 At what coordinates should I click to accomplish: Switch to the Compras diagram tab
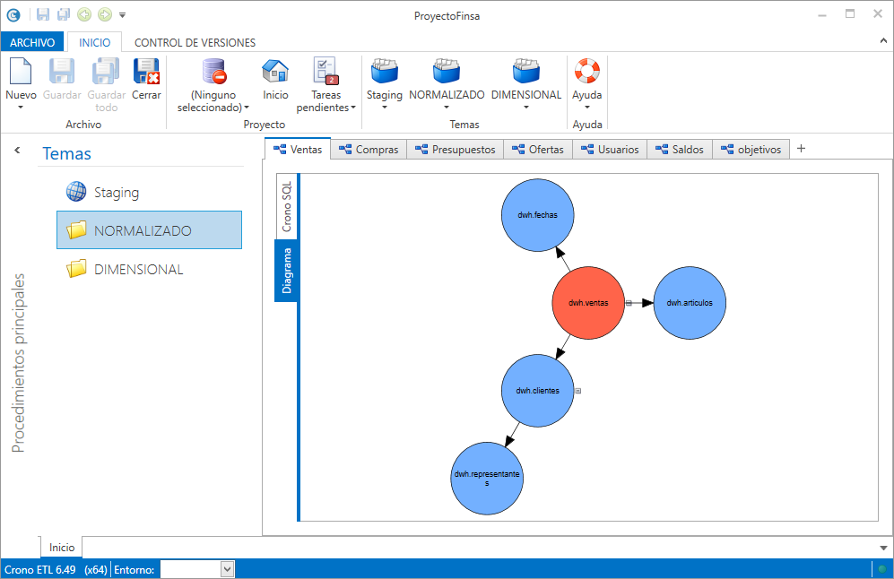coord(369,150)
